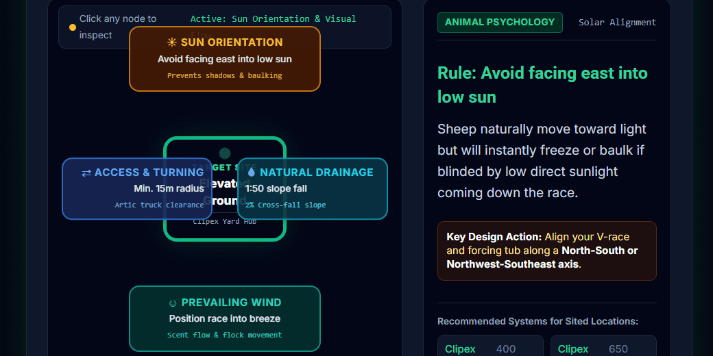Image resolution: width=713 pixels, height=356 pixels.
Task: Select the Access & Turning node
Action: 137,188
